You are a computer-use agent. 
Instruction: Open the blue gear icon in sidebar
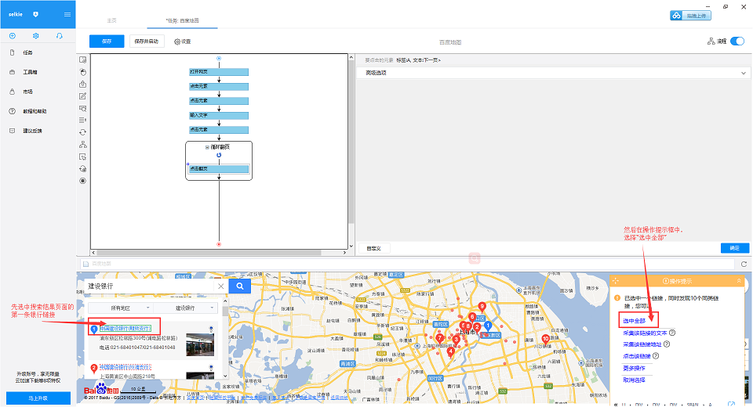(35, 36)
